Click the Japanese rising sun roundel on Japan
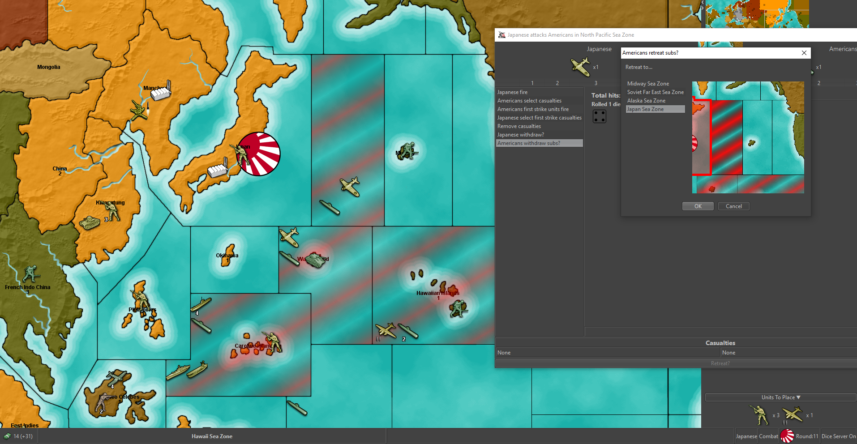Viewport: 857px width, 444px height. tap(259, 154)
